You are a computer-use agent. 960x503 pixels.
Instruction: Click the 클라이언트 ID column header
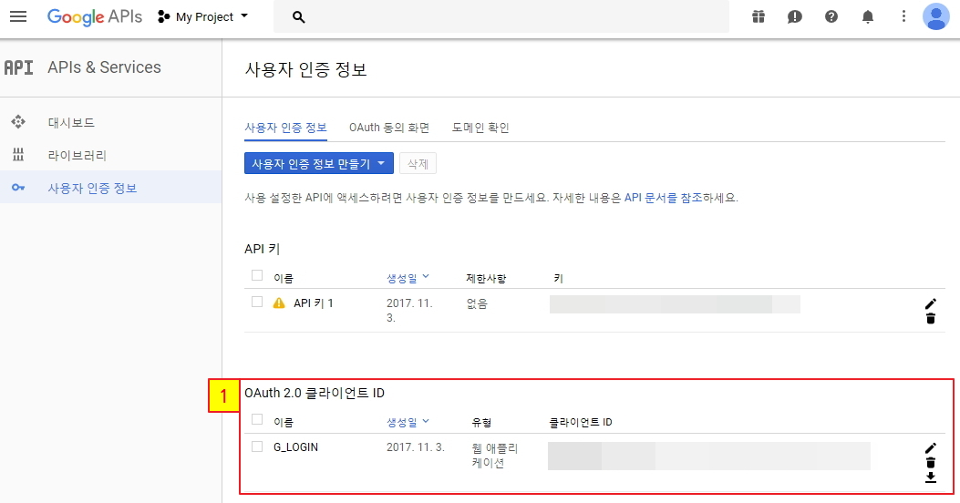[x=581, y=422]
